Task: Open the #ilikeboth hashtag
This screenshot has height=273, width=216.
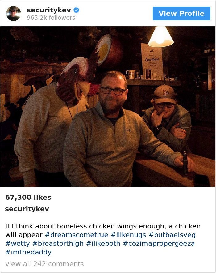Action: click(103, 243)
